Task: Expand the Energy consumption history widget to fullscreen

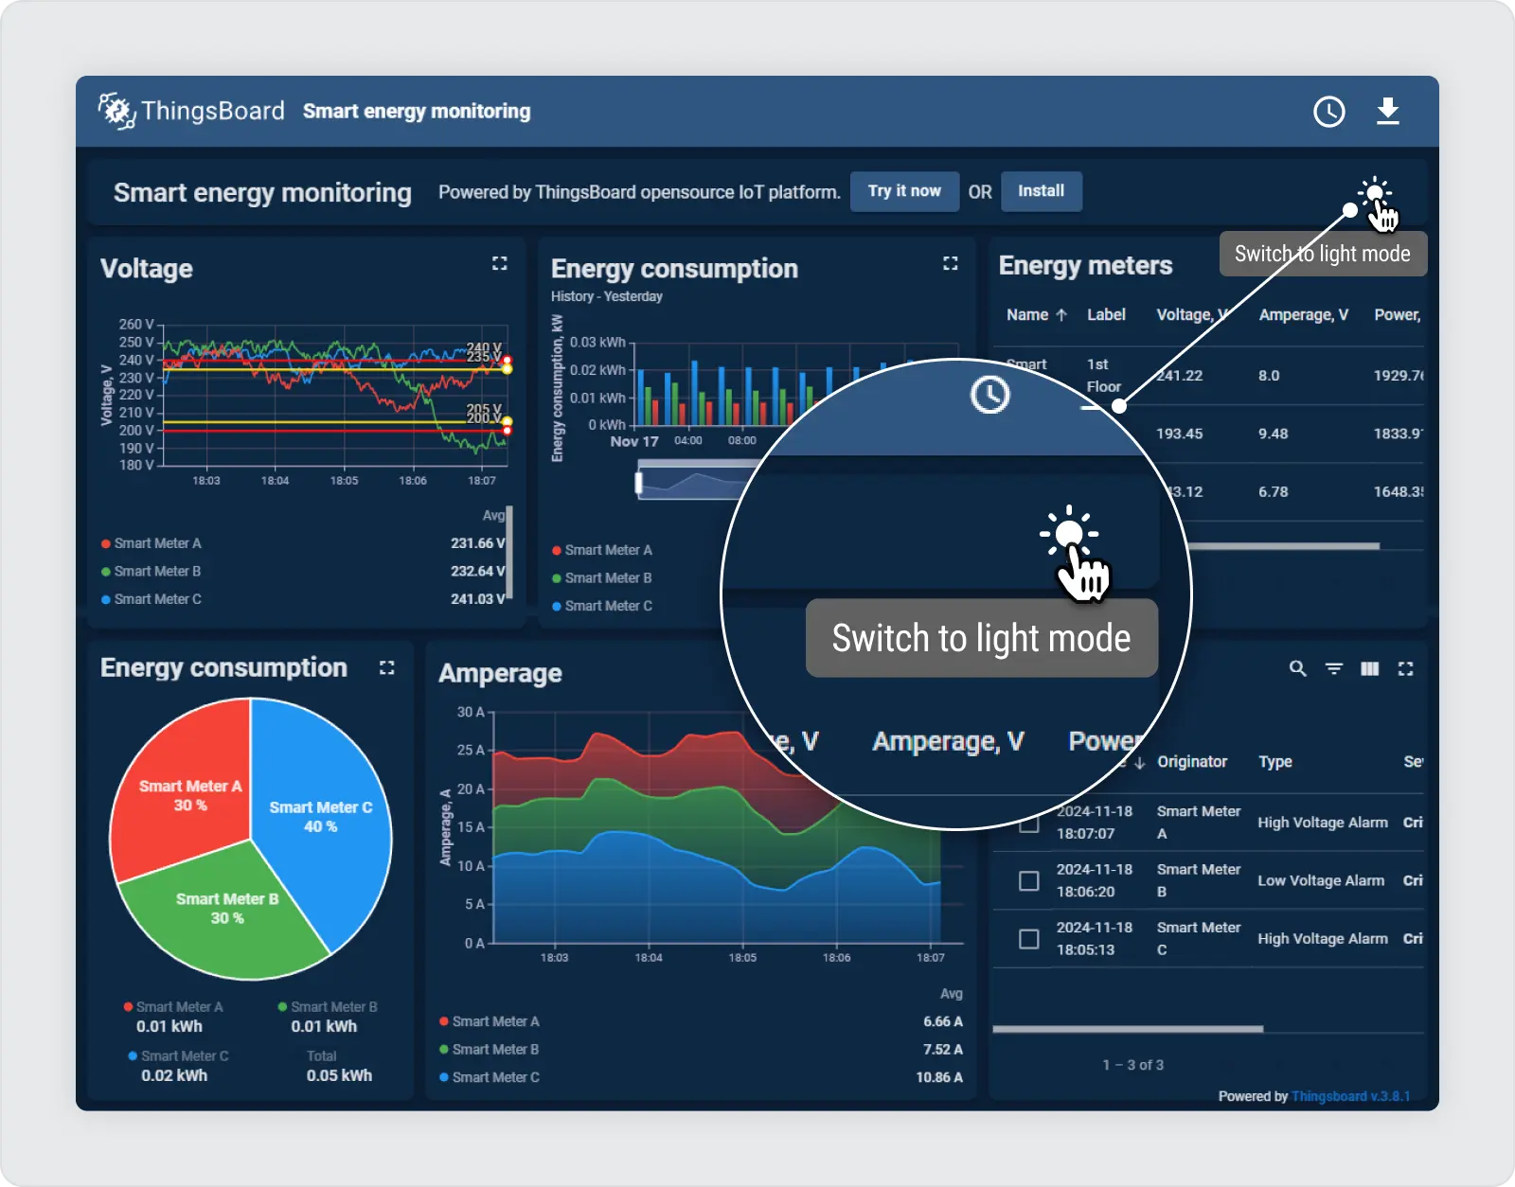Action: [x=950, y=263]
